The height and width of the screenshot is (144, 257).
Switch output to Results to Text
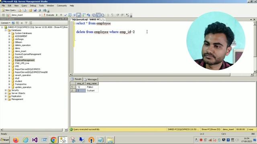tap(94, 15)
